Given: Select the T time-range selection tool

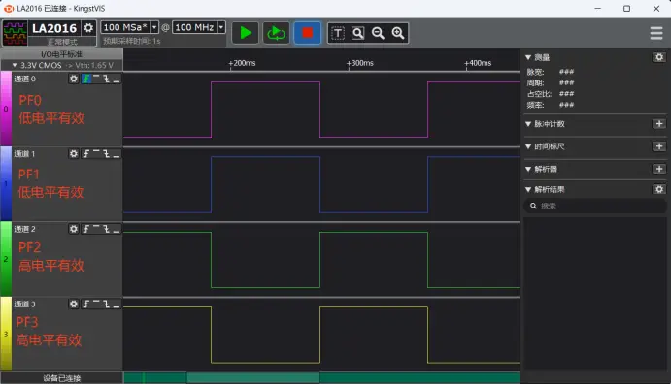Looking at the screenshot, I should tap(338, 33).
